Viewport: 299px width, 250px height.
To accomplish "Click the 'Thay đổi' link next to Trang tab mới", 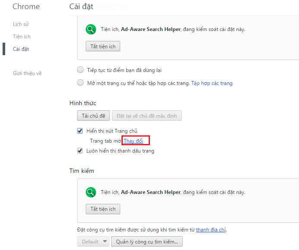I will point(133,141).
